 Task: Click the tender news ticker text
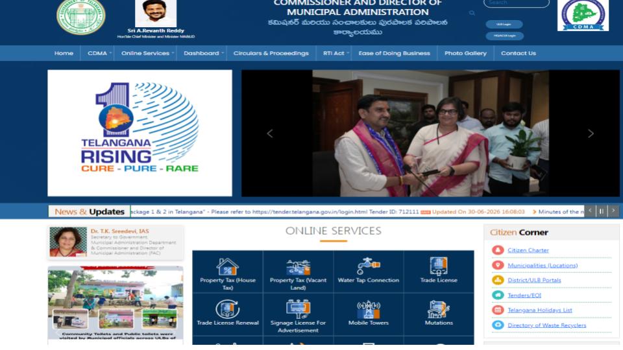[275, 212]
